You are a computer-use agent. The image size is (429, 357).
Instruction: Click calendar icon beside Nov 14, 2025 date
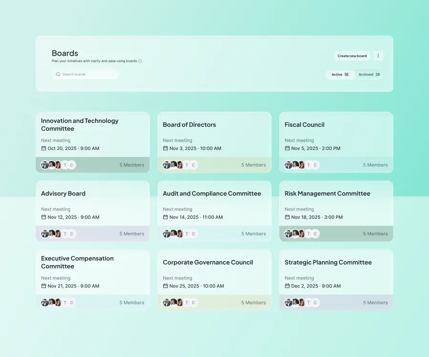tap(165, 217)
